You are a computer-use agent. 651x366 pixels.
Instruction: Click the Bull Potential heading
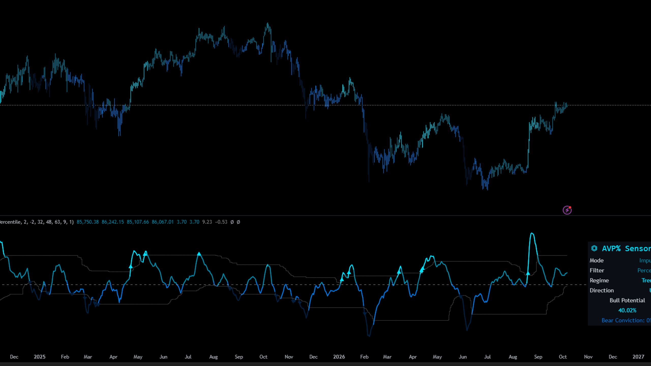(627, 300)
